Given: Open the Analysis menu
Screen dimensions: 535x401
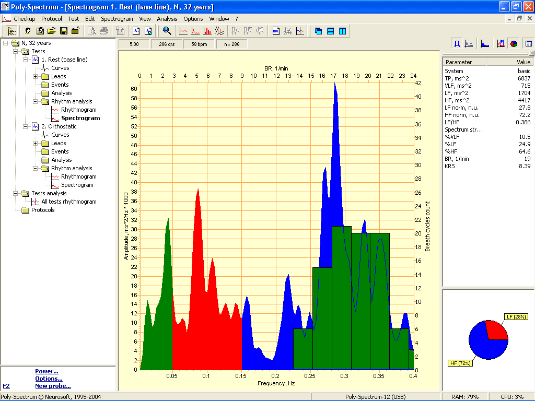Looking at the screenshot, I should point(167,19).
